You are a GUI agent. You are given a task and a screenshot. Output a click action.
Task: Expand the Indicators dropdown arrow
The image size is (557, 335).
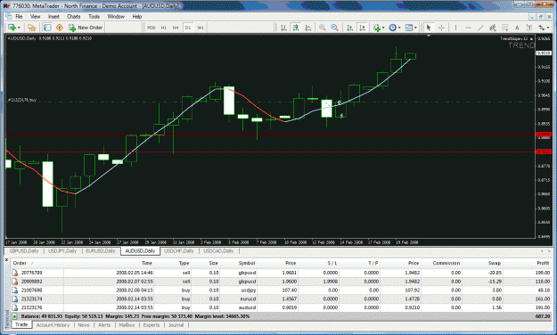pyautogui.click(x=383, y=28)
